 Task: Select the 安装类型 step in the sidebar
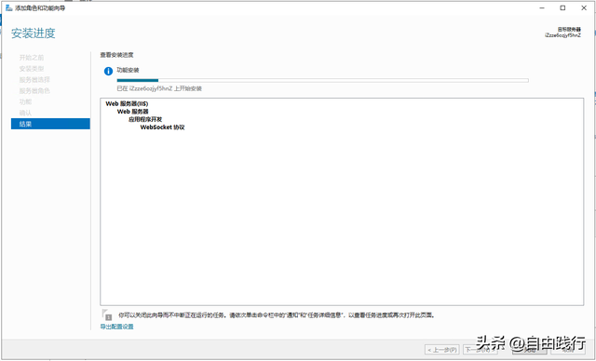click(x=32, y=69)
